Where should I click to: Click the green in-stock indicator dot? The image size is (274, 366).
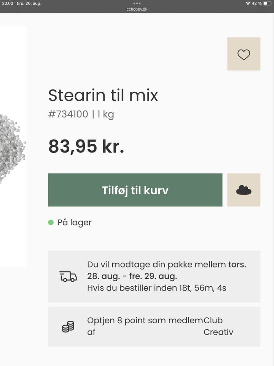pyautogui.click(x=51, y=222)
